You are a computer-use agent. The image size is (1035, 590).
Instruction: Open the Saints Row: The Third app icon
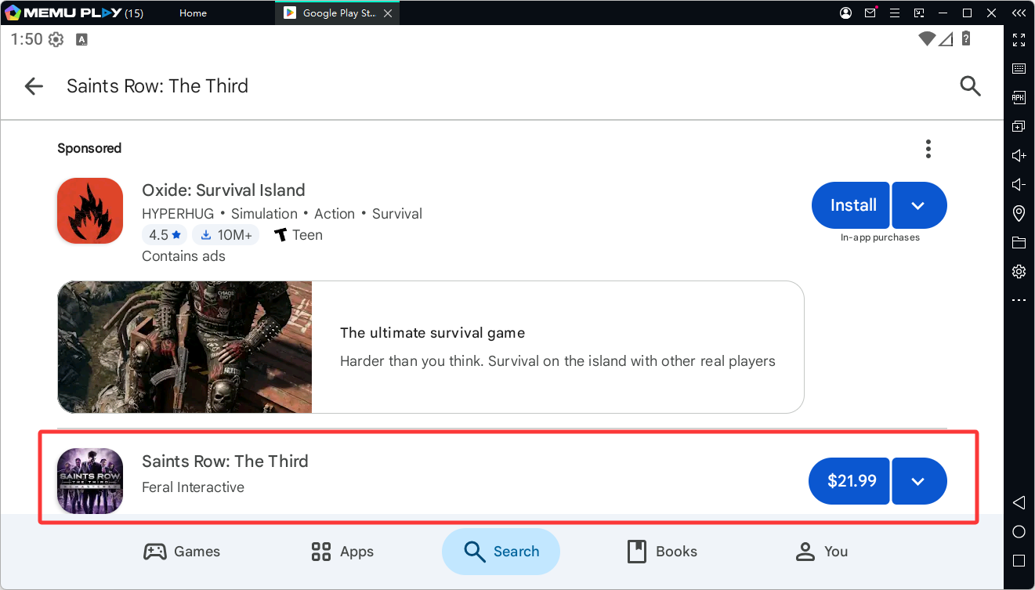[x=90, y=481]
